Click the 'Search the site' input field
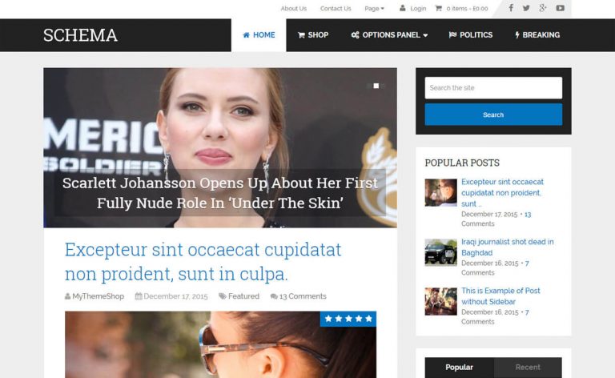This screenshot has height=378, width=615. click(x=493, y=88)
